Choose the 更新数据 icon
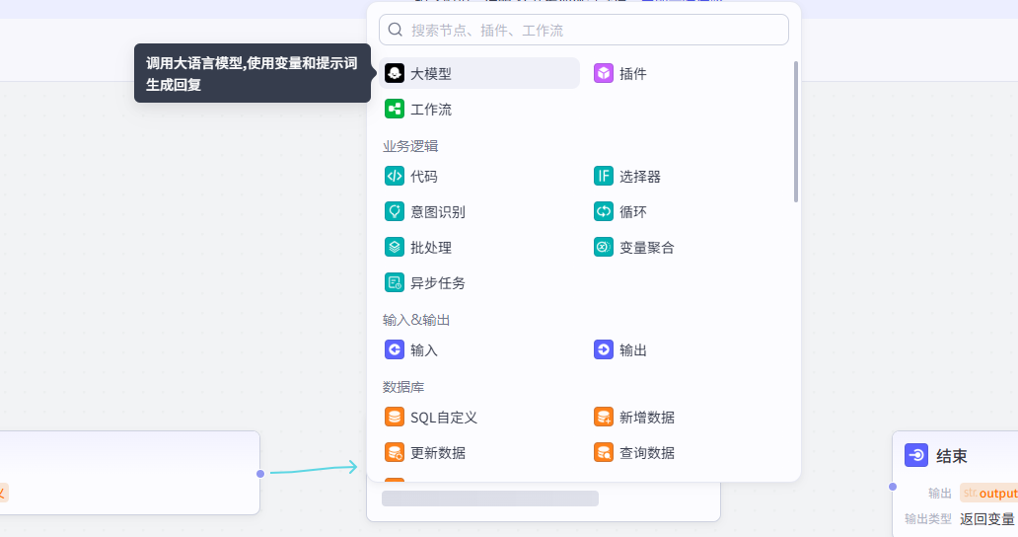 pyautogui.click(x=395, y=452)
